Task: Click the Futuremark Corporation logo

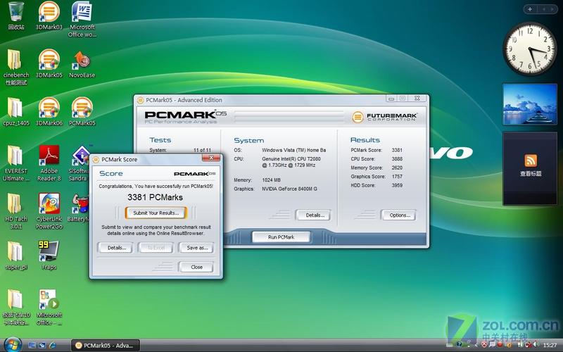Action: click(x=384, y=117)
